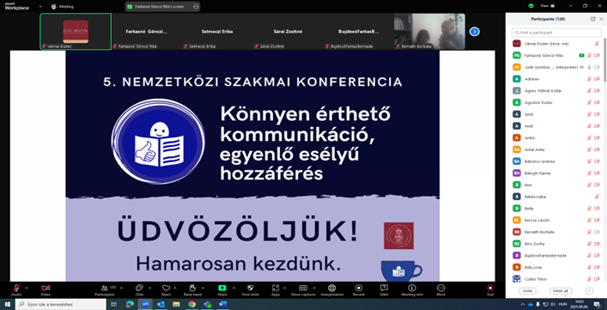This screenshot has width=607, height=310.
Task: Open Host tools shield menu
Action: click(x=250, y=290)
